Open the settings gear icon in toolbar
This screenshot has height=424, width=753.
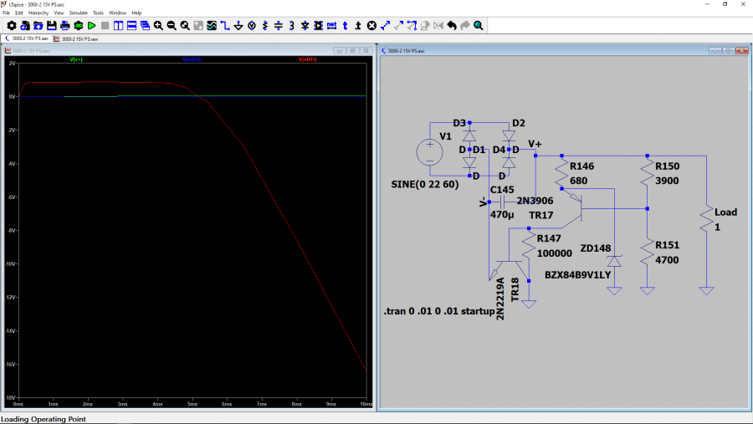click(x=11, y=26)
